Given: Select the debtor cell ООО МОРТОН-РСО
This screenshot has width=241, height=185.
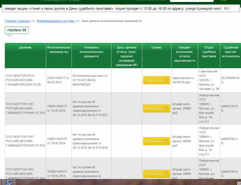Looking at the screenshot, I should (25, 80).
